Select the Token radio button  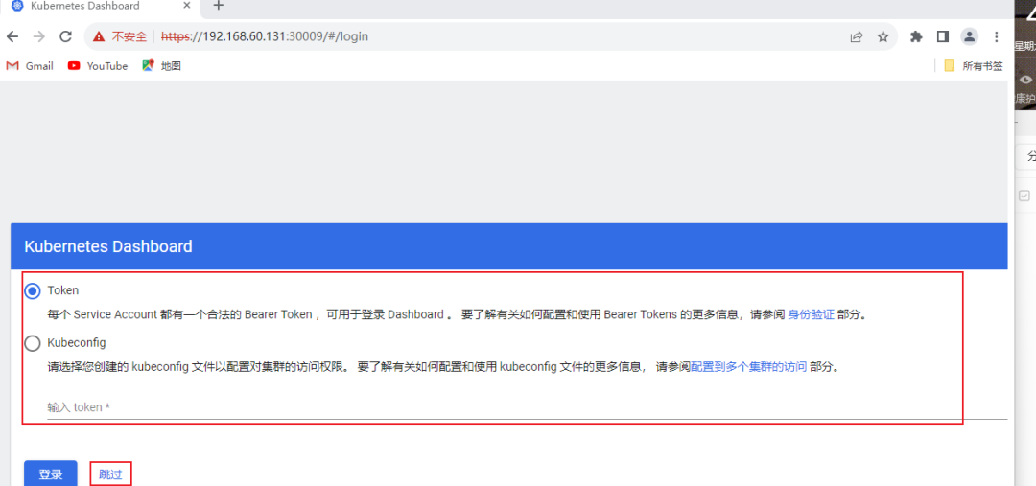click(x=32, y=291)
